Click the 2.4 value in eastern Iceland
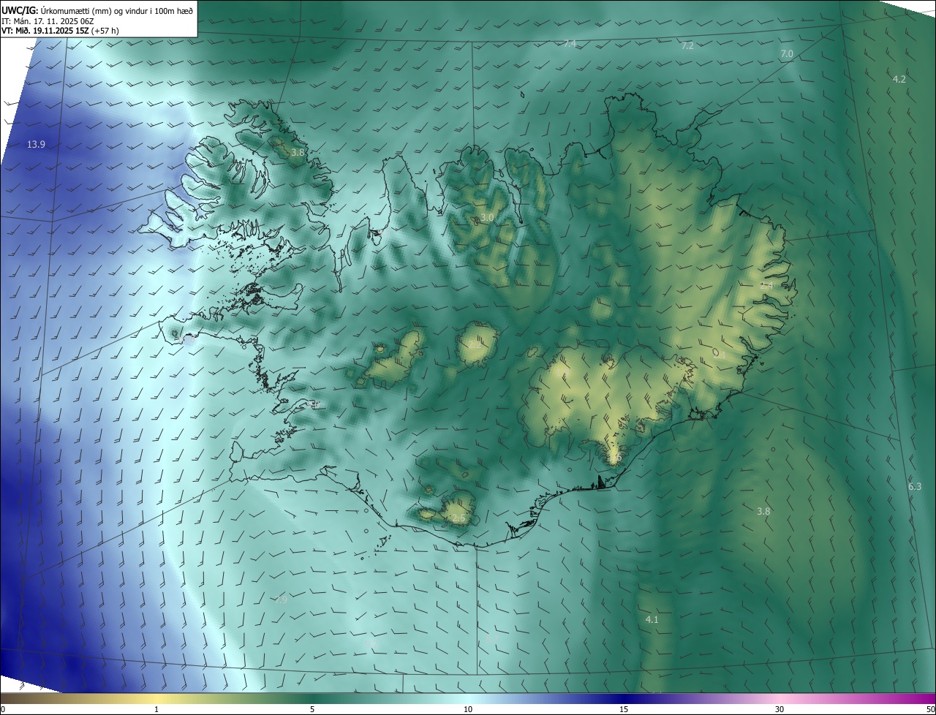 tap(766, 285)
